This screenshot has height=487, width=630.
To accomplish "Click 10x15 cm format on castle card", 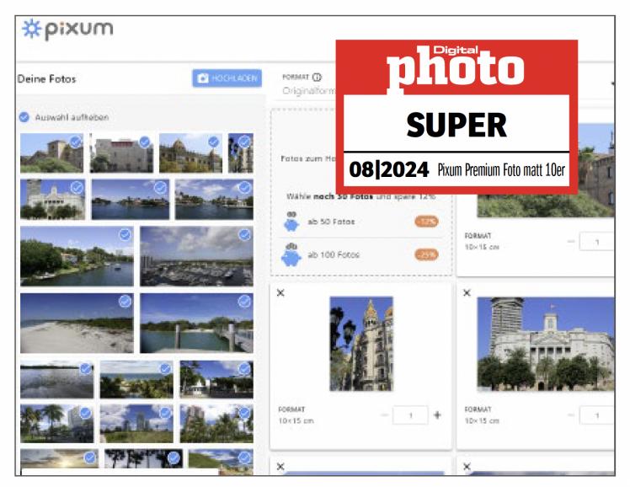I will 482,247.
